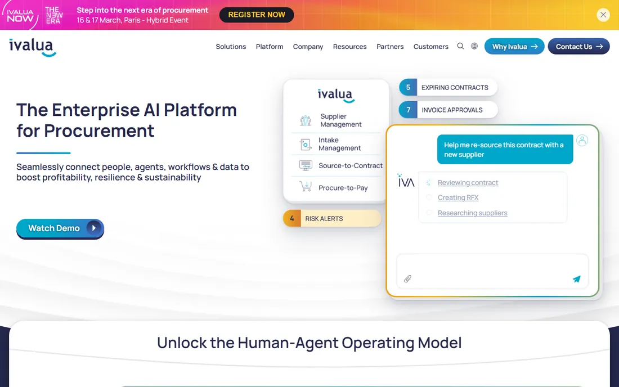This screenshot has height=387, width=619.
Task: Click the Ivalua logo in the mockup card
Action: click(336, 95)
